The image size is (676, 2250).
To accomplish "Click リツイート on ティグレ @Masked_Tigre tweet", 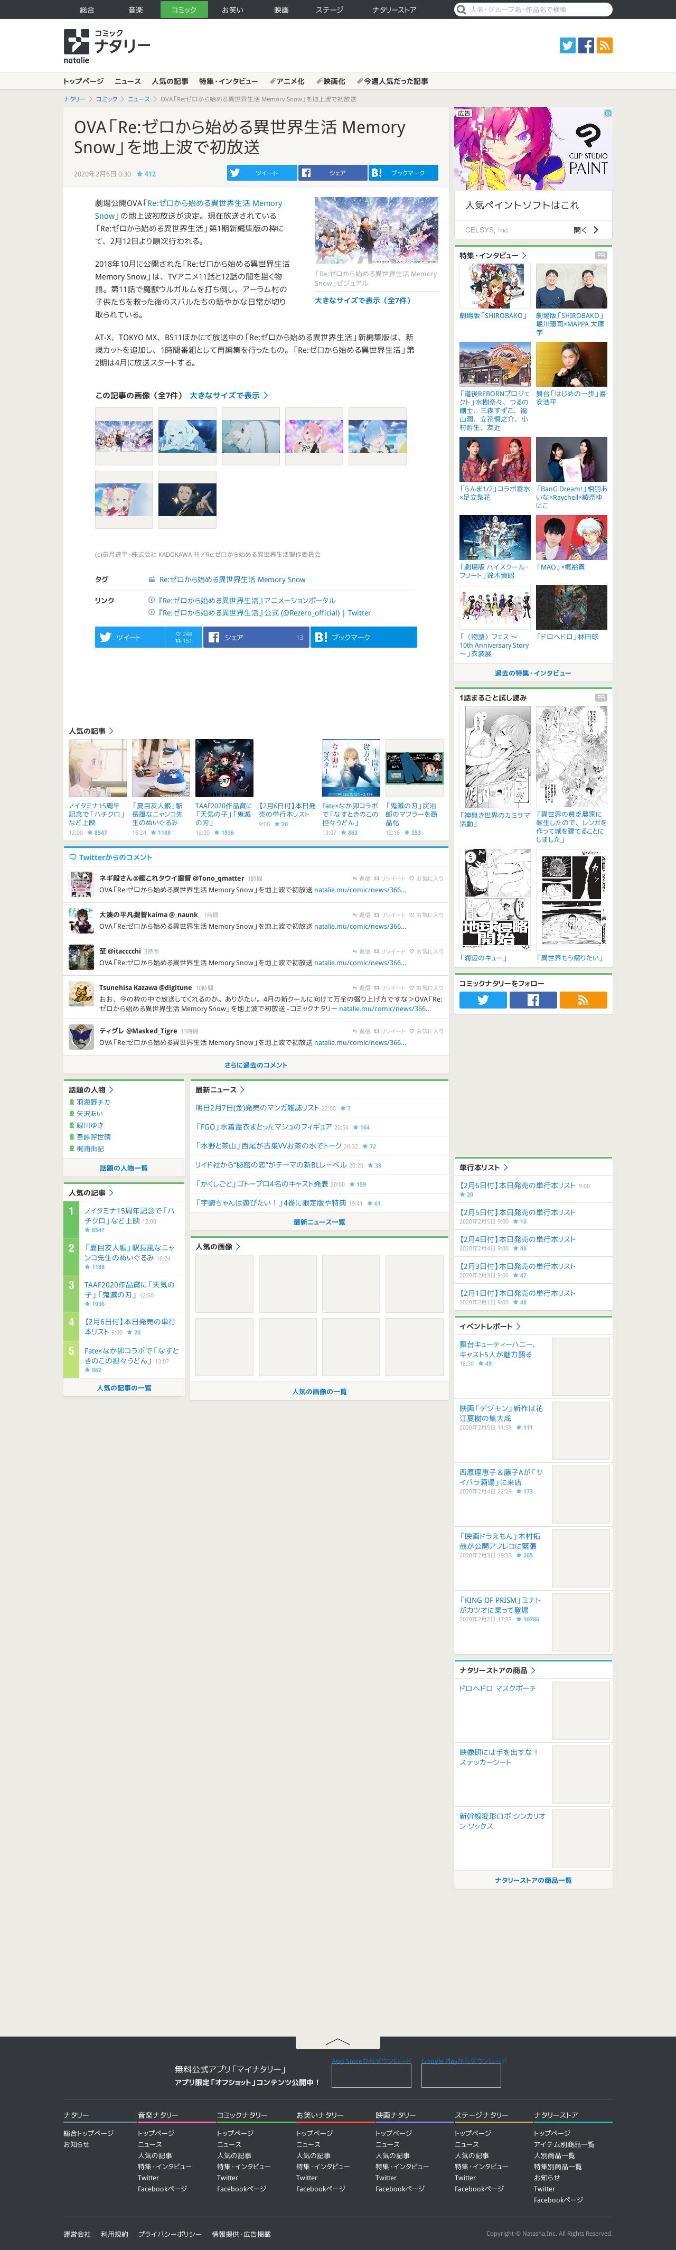I will [x=390, y=1031].
